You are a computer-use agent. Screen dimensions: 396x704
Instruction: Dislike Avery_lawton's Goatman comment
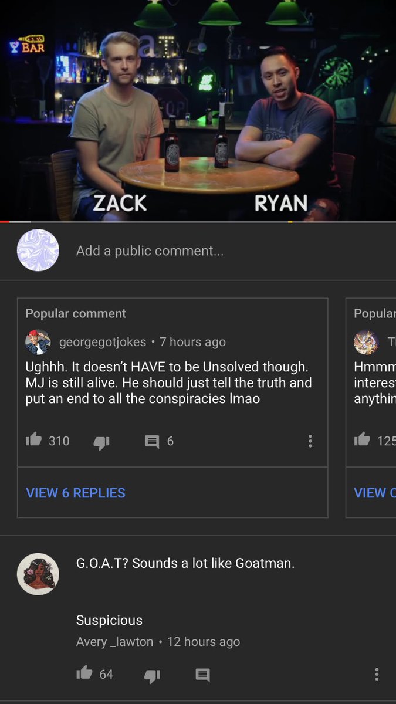pyautogui.click(x=152, y=675)
